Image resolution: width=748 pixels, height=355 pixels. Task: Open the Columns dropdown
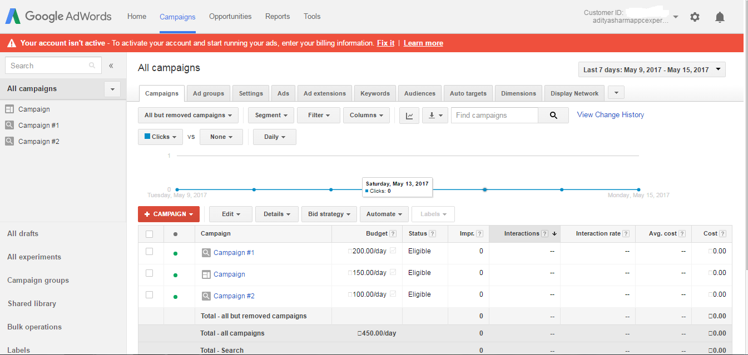click(x=366, y=116)
